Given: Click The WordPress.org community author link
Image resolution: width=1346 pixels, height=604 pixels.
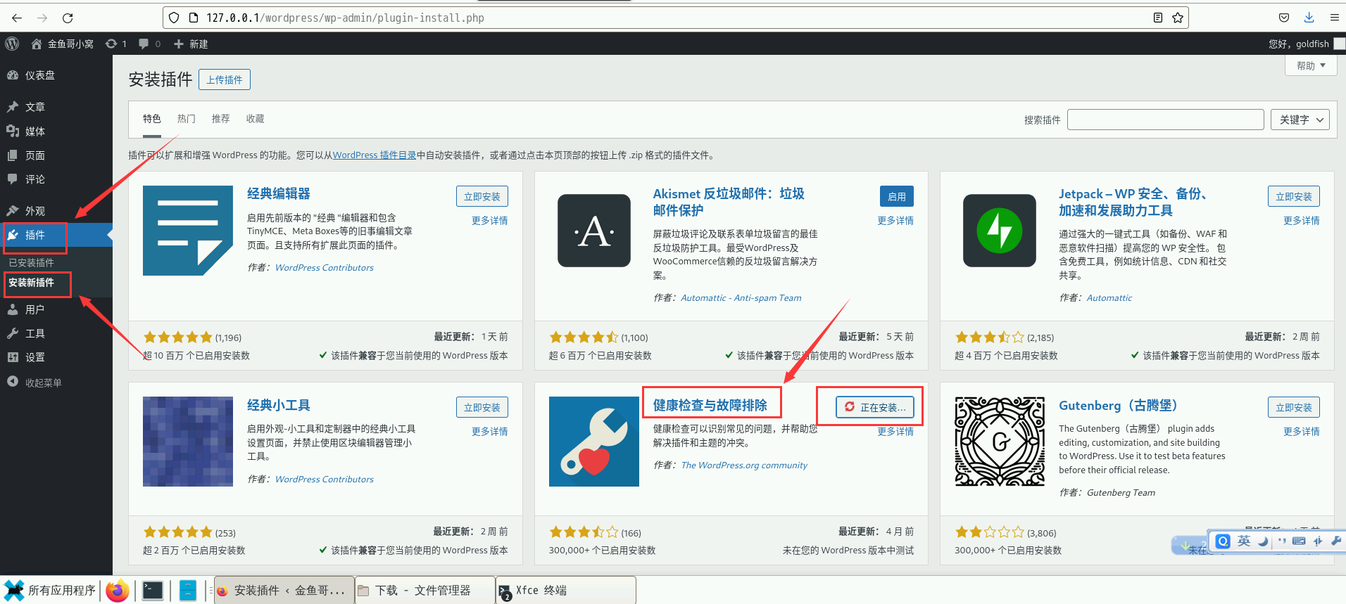Looking at the screenshot, I should [744, 465].
